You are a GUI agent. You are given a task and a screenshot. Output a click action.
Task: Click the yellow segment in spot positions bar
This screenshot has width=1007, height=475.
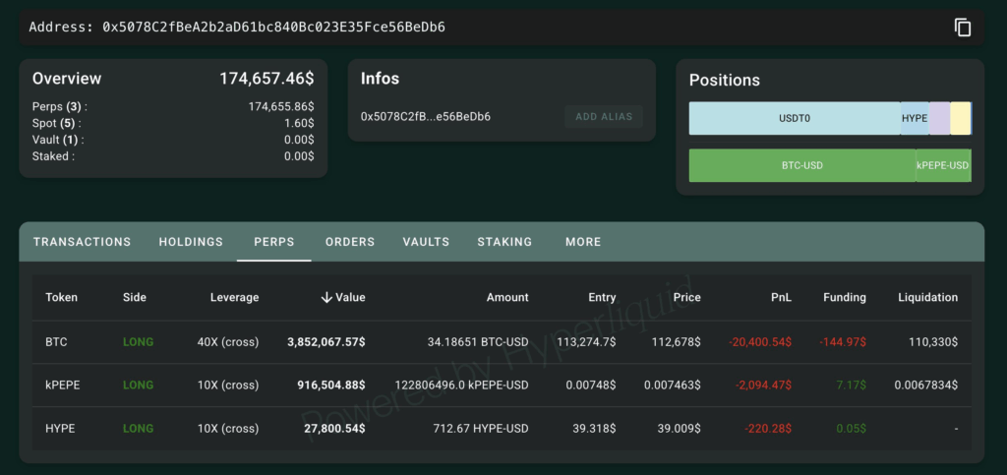961,118
